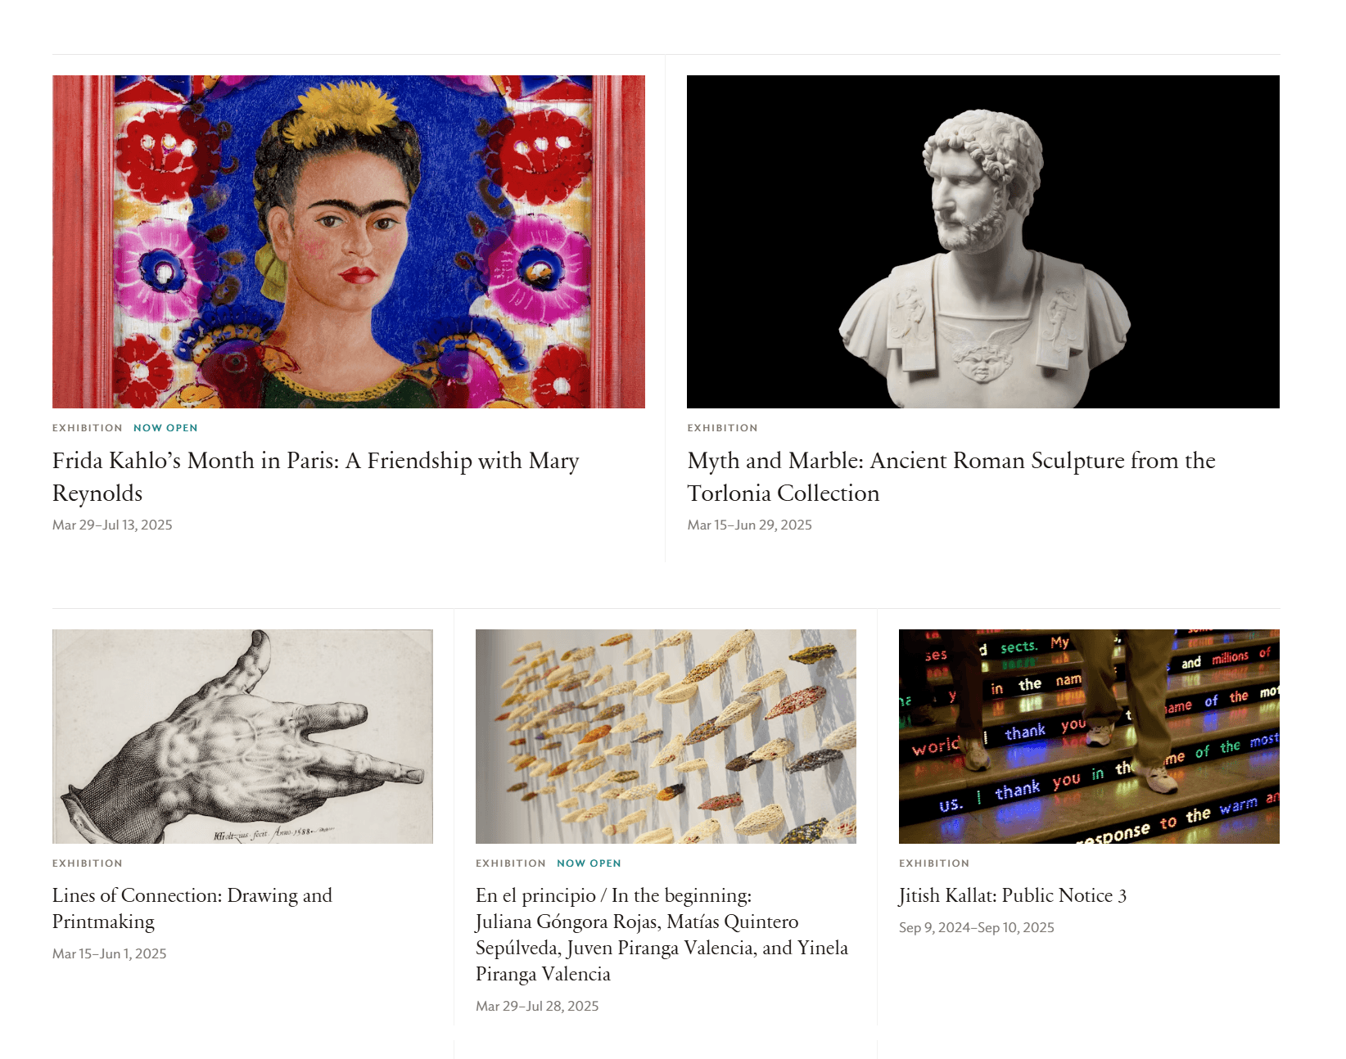
Task: Click the Sep 9, 2024–Sep 10, 2025 date
Action: point(977,928)
